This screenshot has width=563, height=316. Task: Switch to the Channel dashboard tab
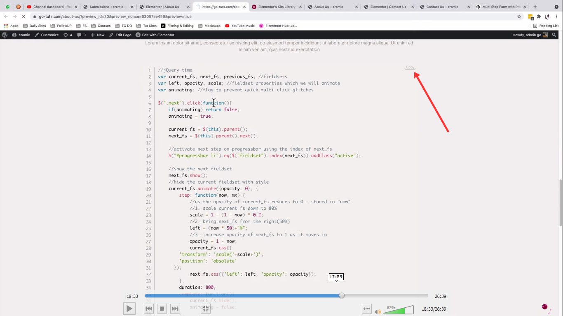(x=52, y=7)
